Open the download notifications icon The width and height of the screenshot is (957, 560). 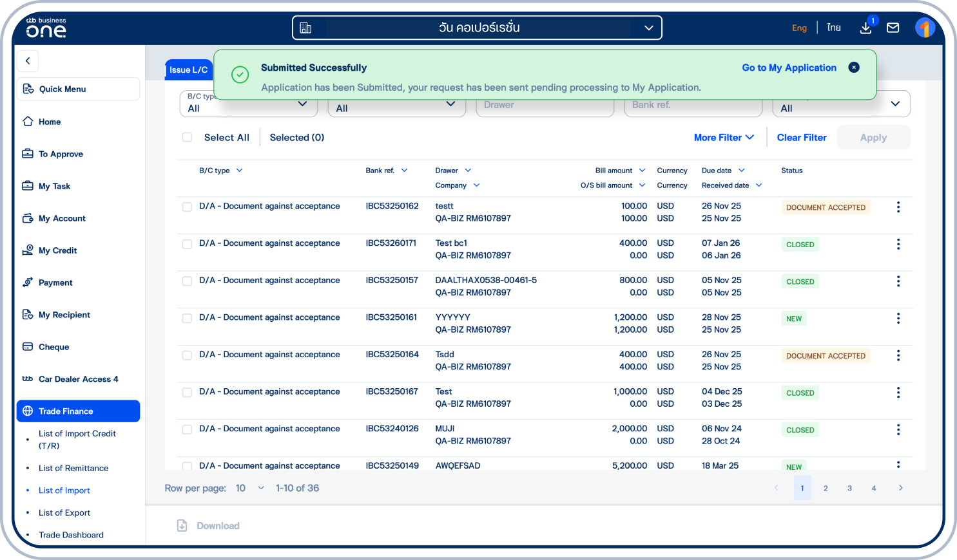coord(866,28)
